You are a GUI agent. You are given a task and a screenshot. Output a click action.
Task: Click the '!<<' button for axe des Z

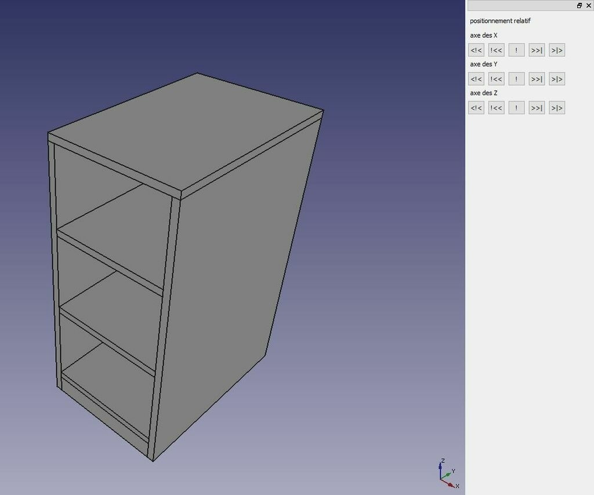pos(497,107)
